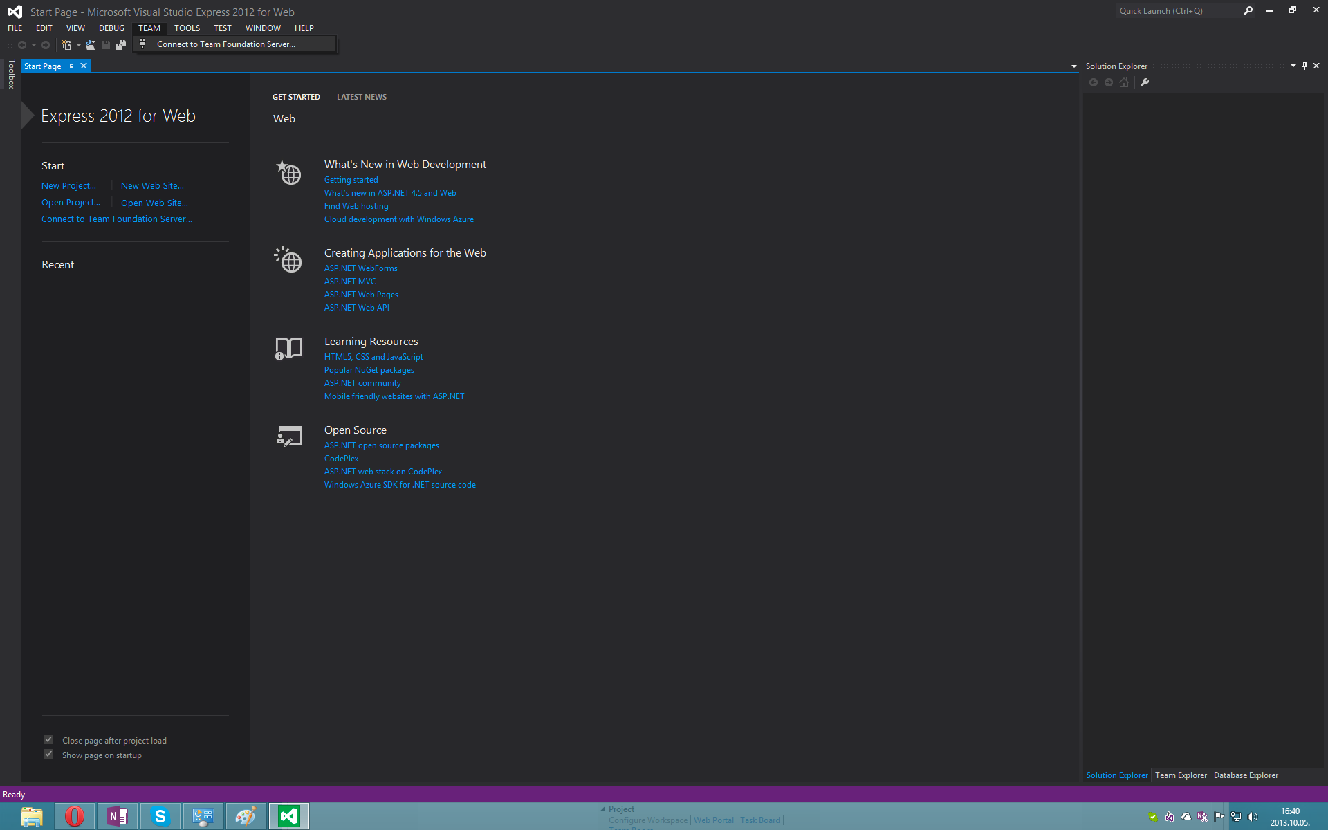Click the Open Project... link
1328x830 pixels.
[x=71, y=203]
